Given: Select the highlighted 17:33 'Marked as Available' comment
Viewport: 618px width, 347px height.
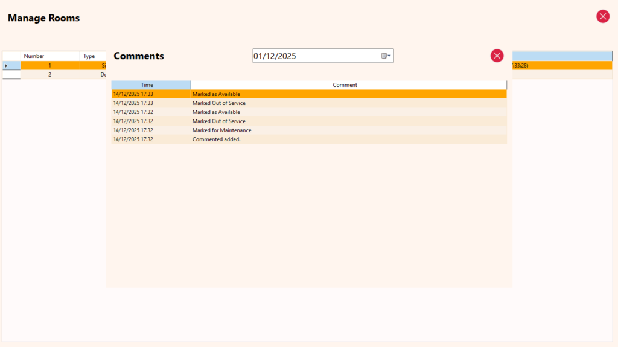Looking at the screenshot, I should tap(216, 94).
